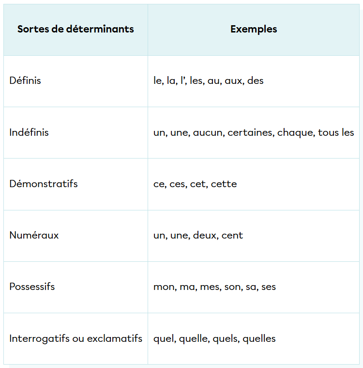The image size is (363, 368).
Task: Click the examples starting with "un, une, aucun"
Action: [x=254, y=132]
